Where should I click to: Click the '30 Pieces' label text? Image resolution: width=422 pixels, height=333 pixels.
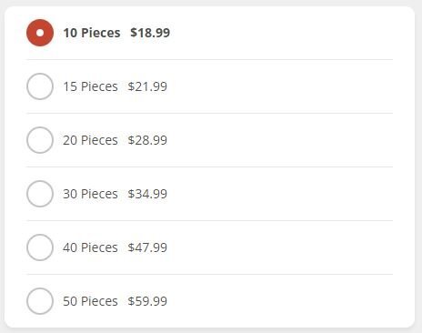[90, 194]
